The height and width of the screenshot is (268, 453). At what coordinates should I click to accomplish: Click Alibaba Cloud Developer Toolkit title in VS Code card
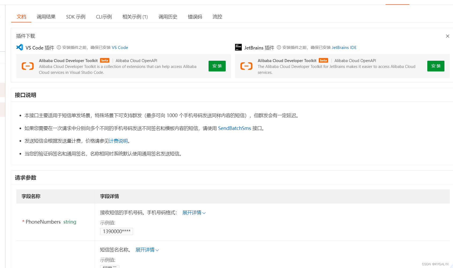[68, 61]
